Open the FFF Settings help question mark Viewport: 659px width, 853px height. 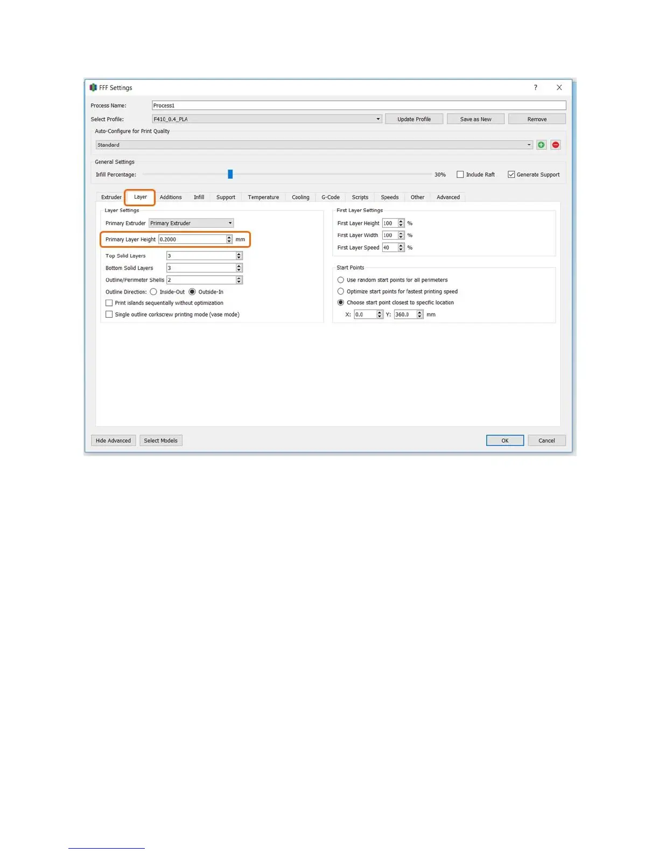click(535, 87)
